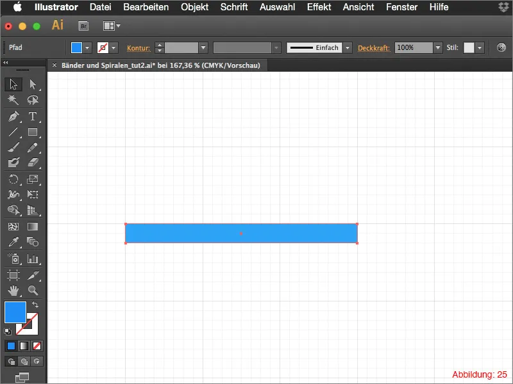The width and height of the screenshot is (513, 384).
Task: Switch to Draw Normal mode
Action: tap(11, 362)
